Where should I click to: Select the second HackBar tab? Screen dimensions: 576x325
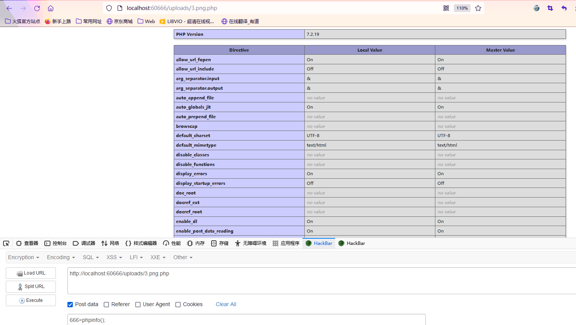[352, 243]
